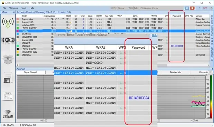Switch to the Signal Strength tab

tap(31, 72)
